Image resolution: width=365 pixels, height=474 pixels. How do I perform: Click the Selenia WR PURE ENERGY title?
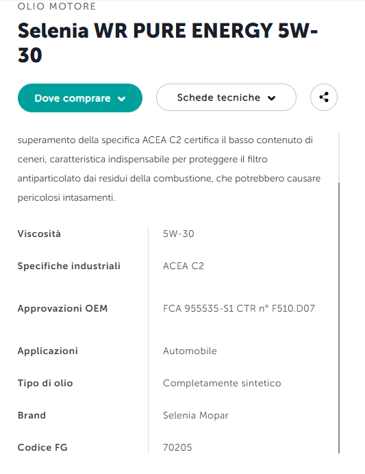[x=168, y=42]
